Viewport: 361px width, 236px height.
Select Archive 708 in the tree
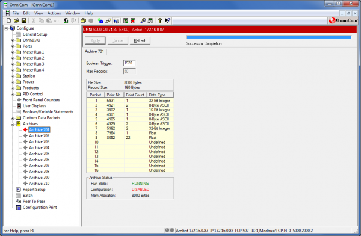[x=39, y=172]
